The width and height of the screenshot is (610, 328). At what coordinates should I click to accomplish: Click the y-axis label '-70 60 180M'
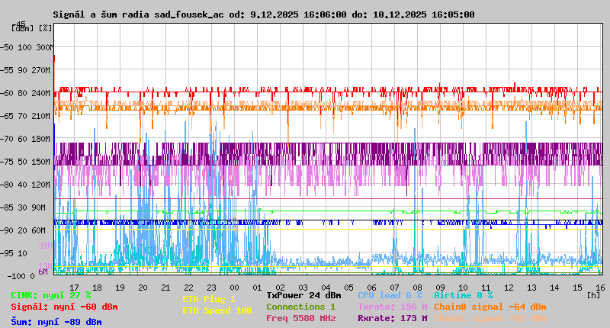(x=25, y=139)
